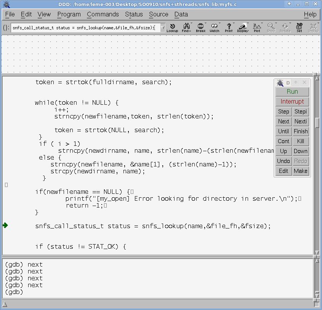Screen dimensions: 322x310
Task: Click the Rotate toolbar icon
Action: (x=285, y=28)
